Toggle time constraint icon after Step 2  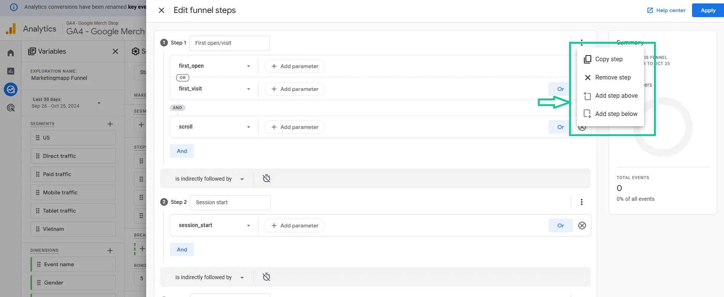pos(266,277)
